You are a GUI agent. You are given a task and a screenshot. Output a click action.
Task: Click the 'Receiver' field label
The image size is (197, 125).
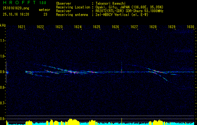click(64, 11)
